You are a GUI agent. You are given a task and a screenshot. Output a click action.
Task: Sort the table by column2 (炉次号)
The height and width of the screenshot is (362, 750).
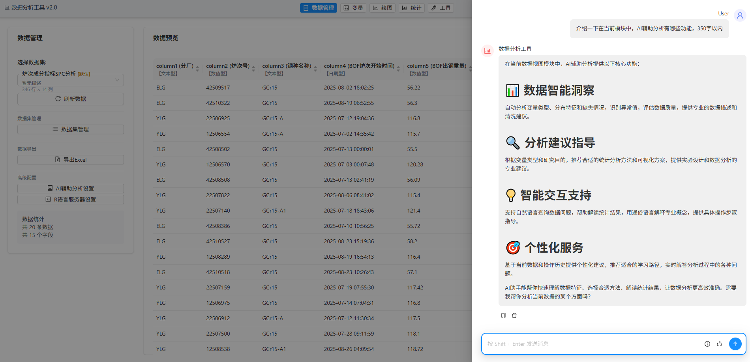coord(253,69)
